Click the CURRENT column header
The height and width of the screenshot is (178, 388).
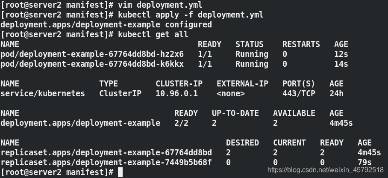pos(289,143)
